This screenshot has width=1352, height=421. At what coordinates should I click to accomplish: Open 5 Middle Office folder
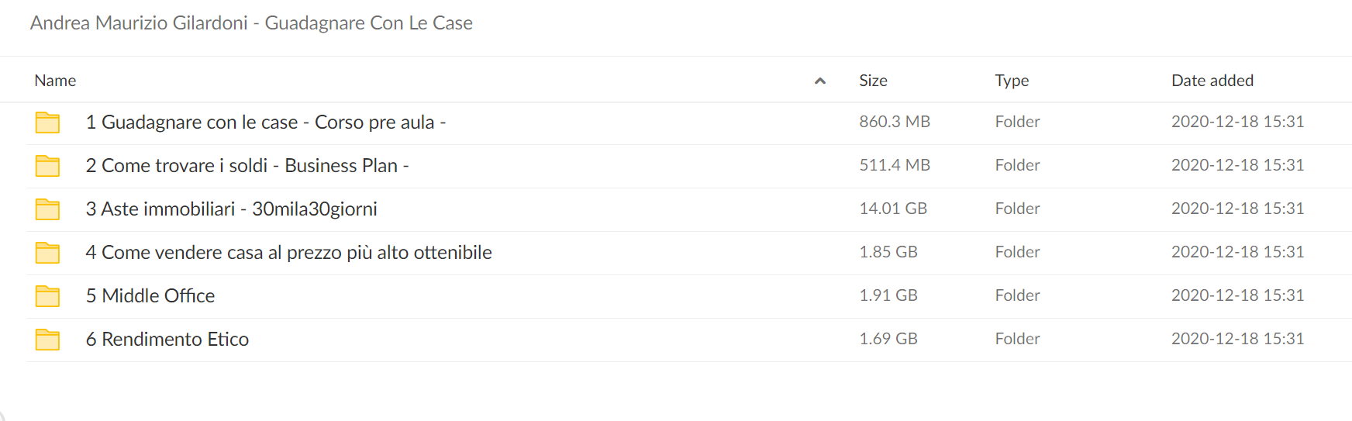click(150, 296)
